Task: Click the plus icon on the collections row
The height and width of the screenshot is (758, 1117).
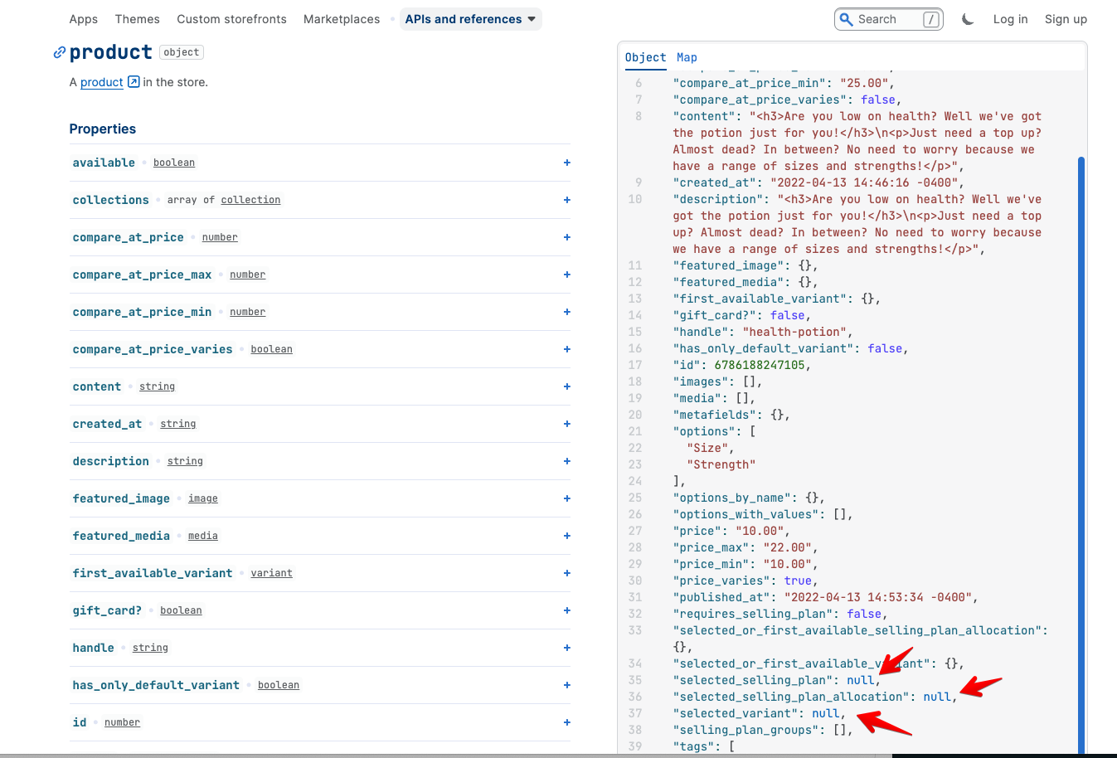Action: (x=567, y=200)
